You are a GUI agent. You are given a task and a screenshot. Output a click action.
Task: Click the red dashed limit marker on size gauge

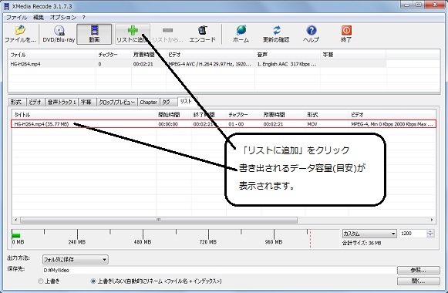(x=310, y=238)
